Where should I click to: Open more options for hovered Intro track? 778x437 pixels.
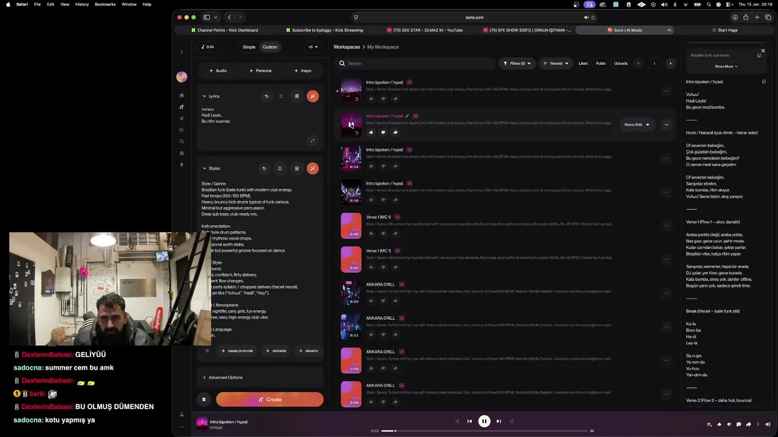click(666, 124)
